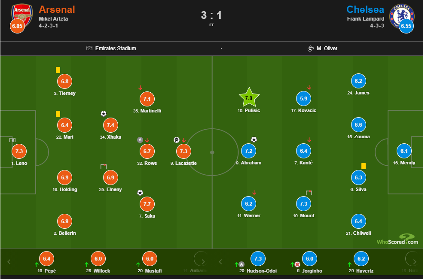
Task: Show next Chelsea substitutes with right chevron
Action: point(414,262)
